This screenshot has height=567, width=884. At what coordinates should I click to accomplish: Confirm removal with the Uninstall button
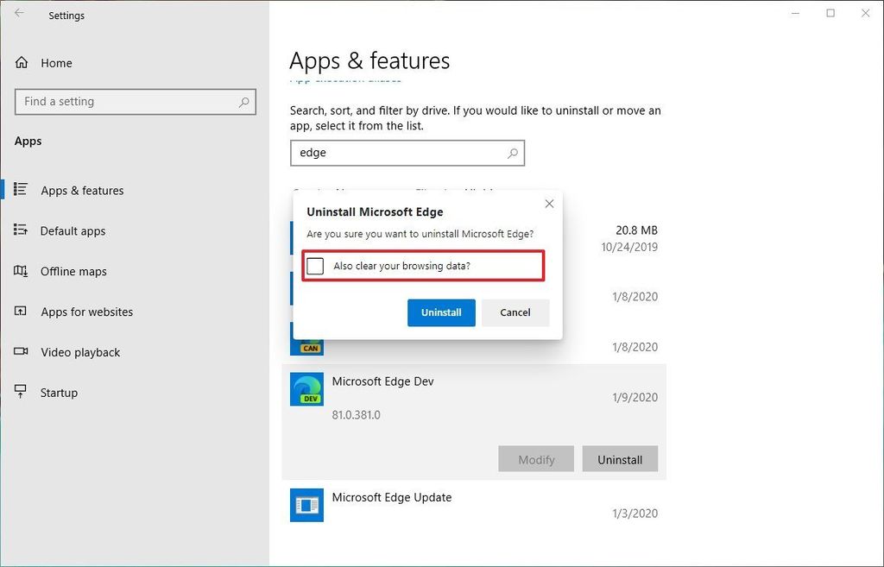pos(441,312)
